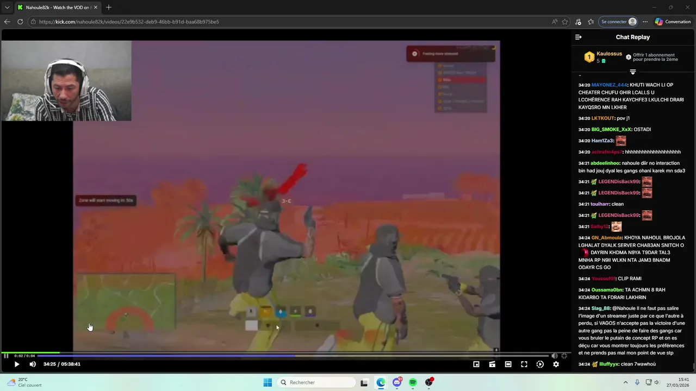Open the playback speed control
The image size is (696, 391).
540,364
